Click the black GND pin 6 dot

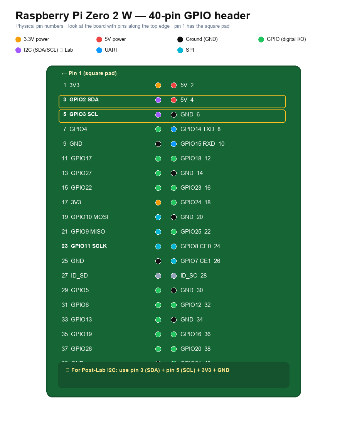pyautogui.click(x=173, y=114)
